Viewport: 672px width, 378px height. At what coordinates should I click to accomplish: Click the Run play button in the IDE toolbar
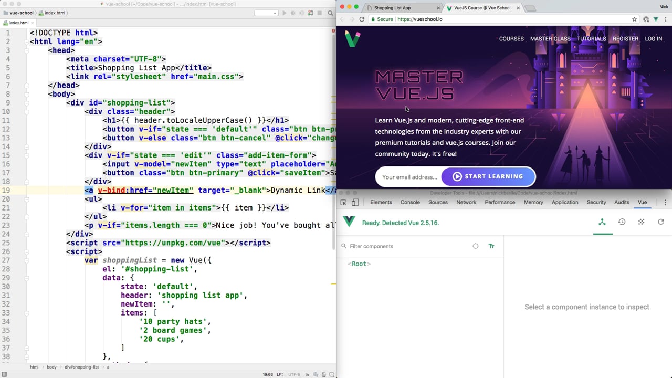tap(284, 13)
